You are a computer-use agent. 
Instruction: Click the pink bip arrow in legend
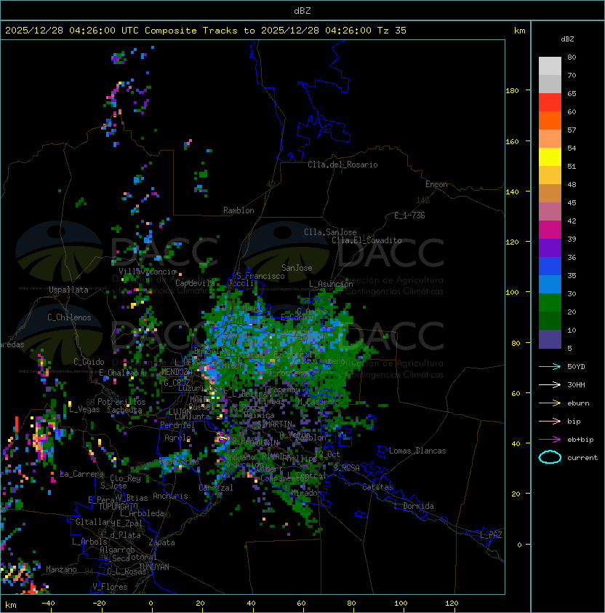[x=550, y=421]
